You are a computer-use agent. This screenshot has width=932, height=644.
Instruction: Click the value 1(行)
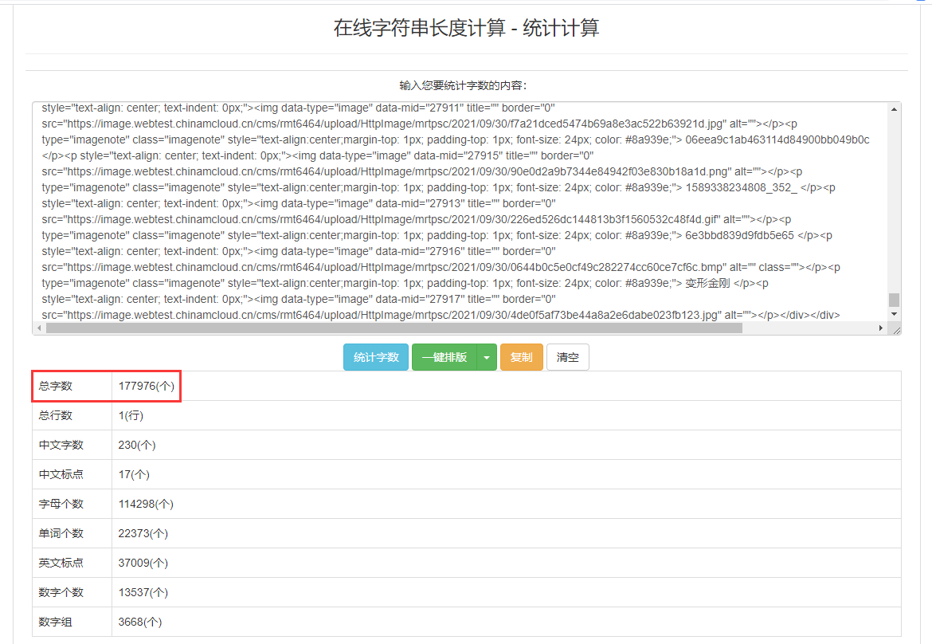coord(131,416)
